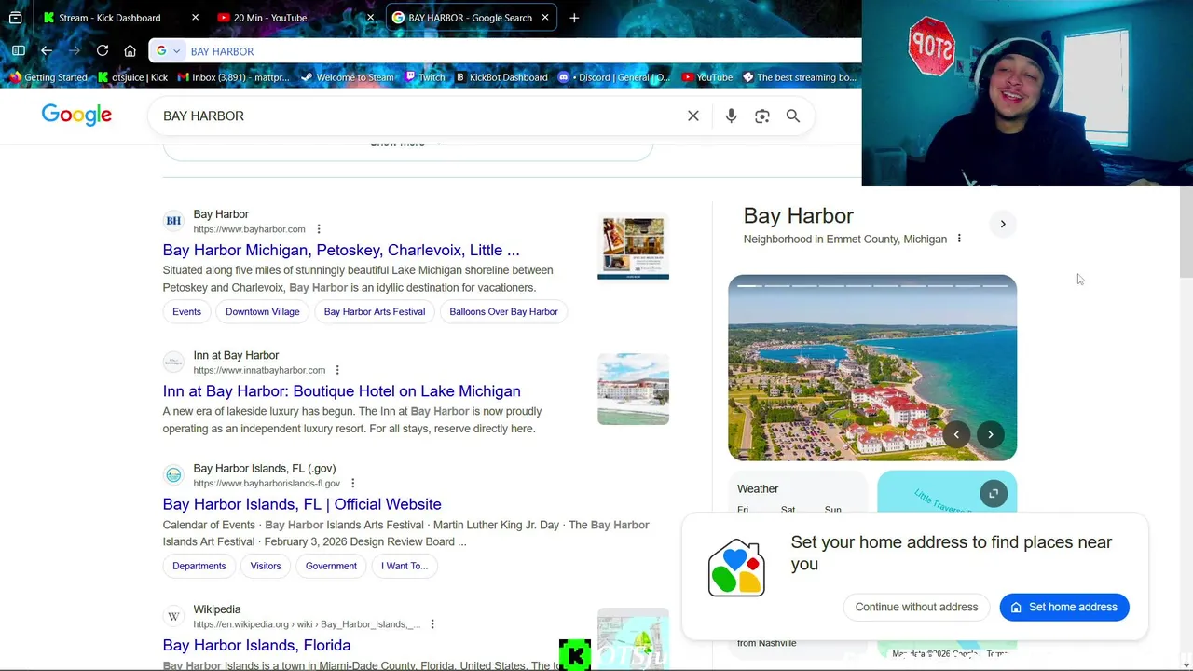Screen dimensions: 1193x671
Task: Show next Bay Harbor photo
Action: 991,434
